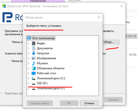Screen dimensions: 138x110
Task: Close the RoboForex MT4 Terminal installer
Action: point(122,6)
